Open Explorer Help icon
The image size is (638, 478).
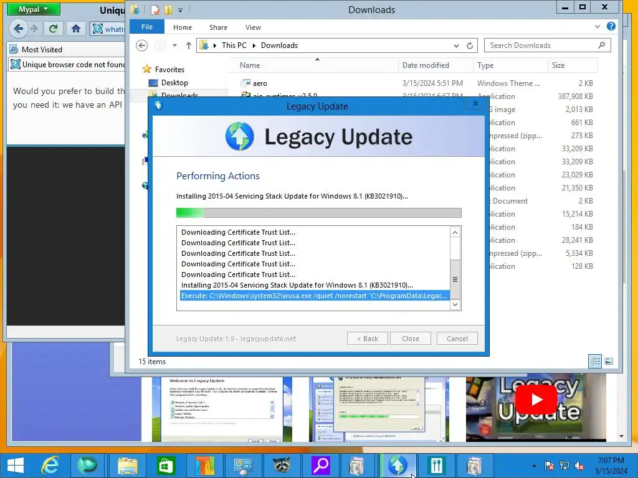[x=611, y=26]
